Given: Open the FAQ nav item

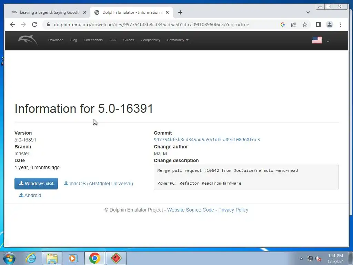Looking at the screenshot, I should pyautogui.click(x=113, y=40).
